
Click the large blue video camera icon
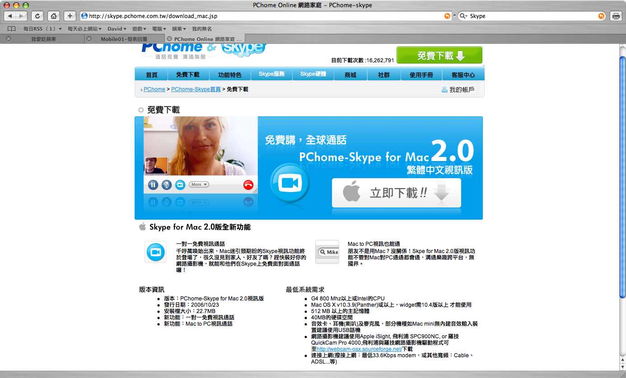pyautogui.click(x=290, y=183)
